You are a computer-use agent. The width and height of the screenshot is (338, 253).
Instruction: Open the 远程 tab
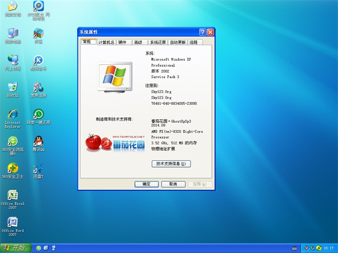point(194,42)
